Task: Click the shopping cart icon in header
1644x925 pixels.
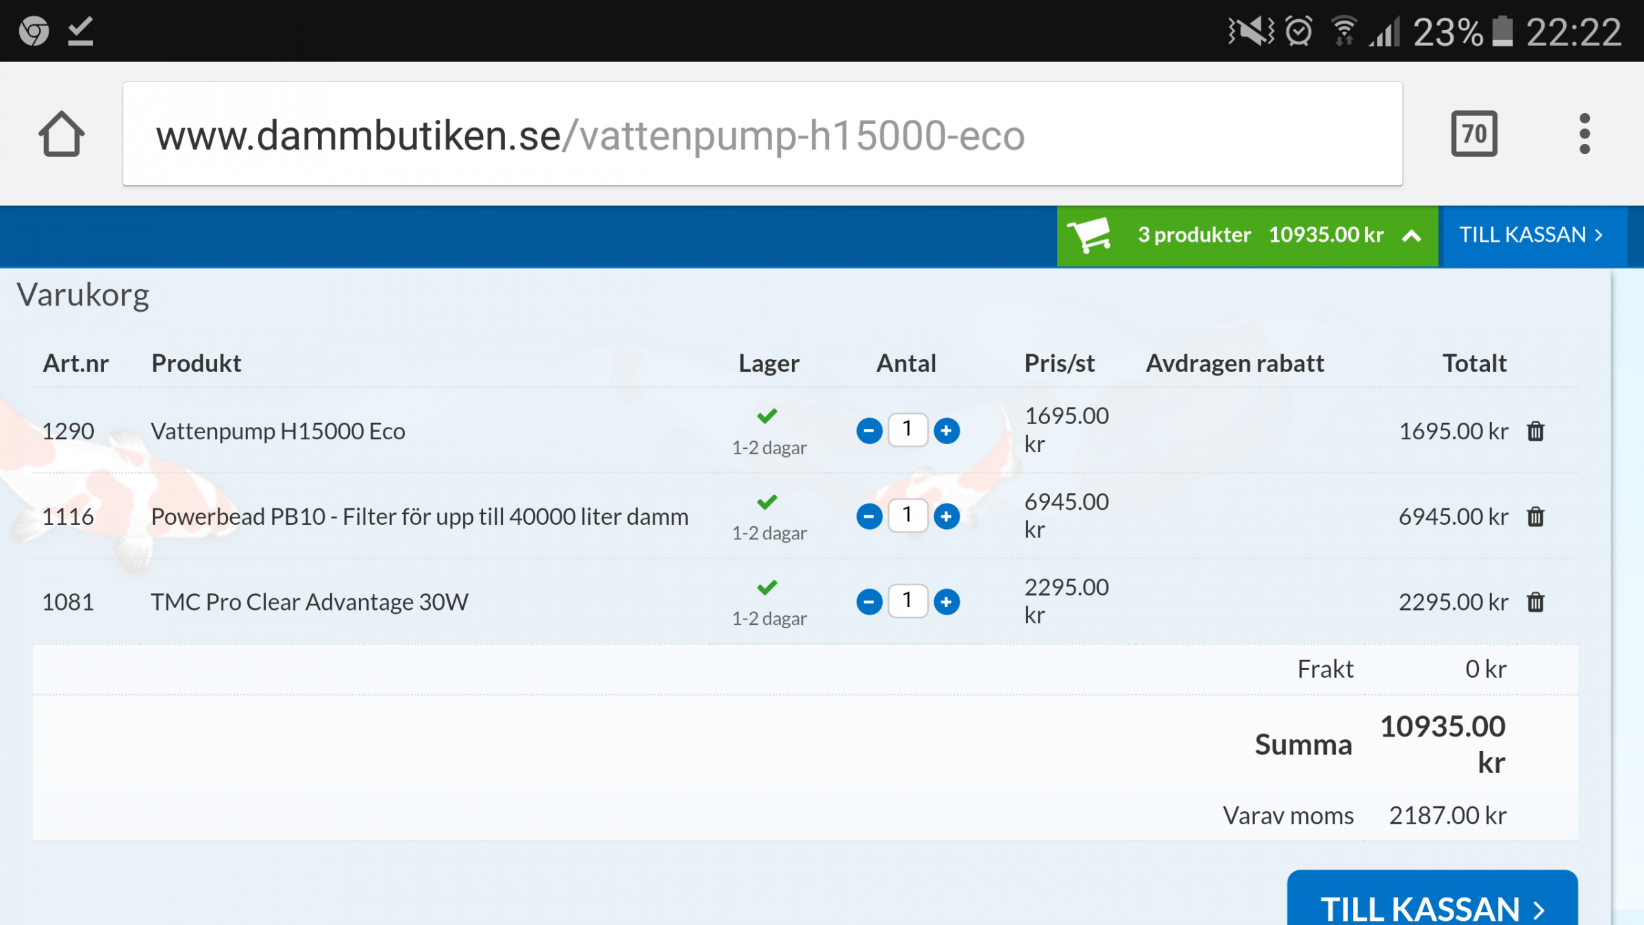Action: tap(1090, 235)
